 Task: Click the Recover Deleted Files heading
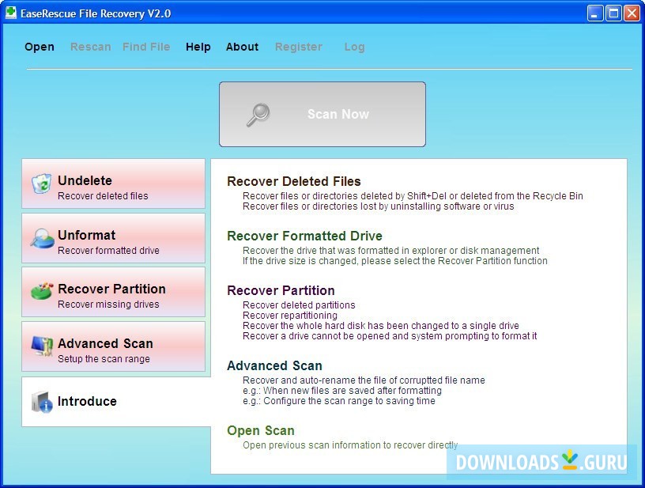(294, 181)
